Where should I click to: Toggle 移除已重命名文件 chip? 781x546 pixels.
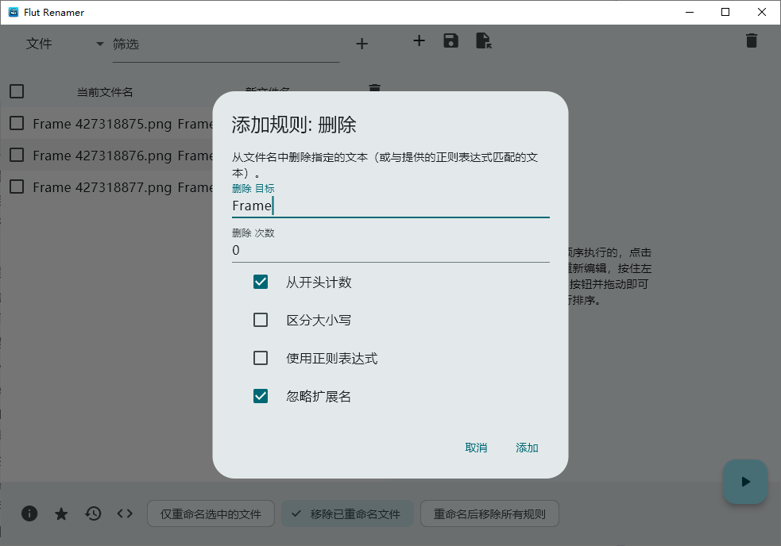click(347, 513)
